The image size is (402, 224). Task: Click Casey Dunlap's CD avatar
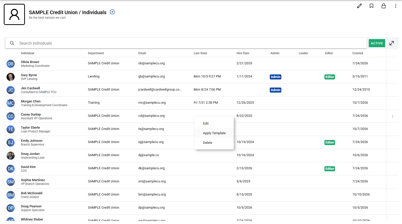11,116
